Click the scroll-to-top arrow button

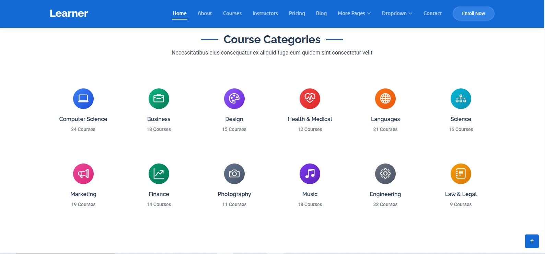pyautogui.click(x=532, y=241)
